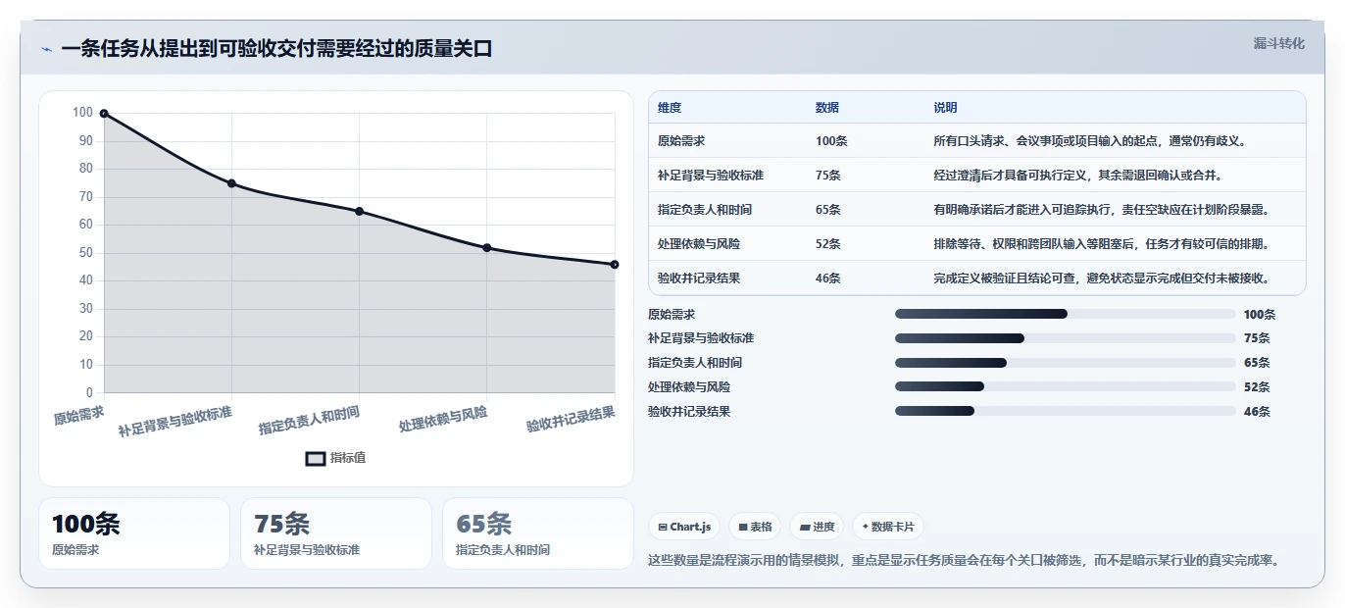Click the 补足背景与验收标准 progress bar
Screen dimensions: 1345x608
[1065, 338]
